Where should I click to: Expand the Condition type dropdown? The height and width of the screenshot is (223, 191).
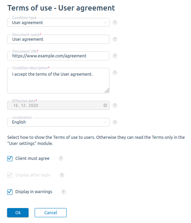click(x=58, y=22)
